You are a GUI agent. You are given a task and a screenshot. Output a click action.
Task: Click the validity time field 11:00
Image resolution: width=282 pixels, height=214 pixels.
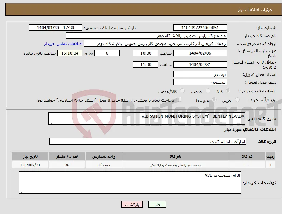[146, 64]
